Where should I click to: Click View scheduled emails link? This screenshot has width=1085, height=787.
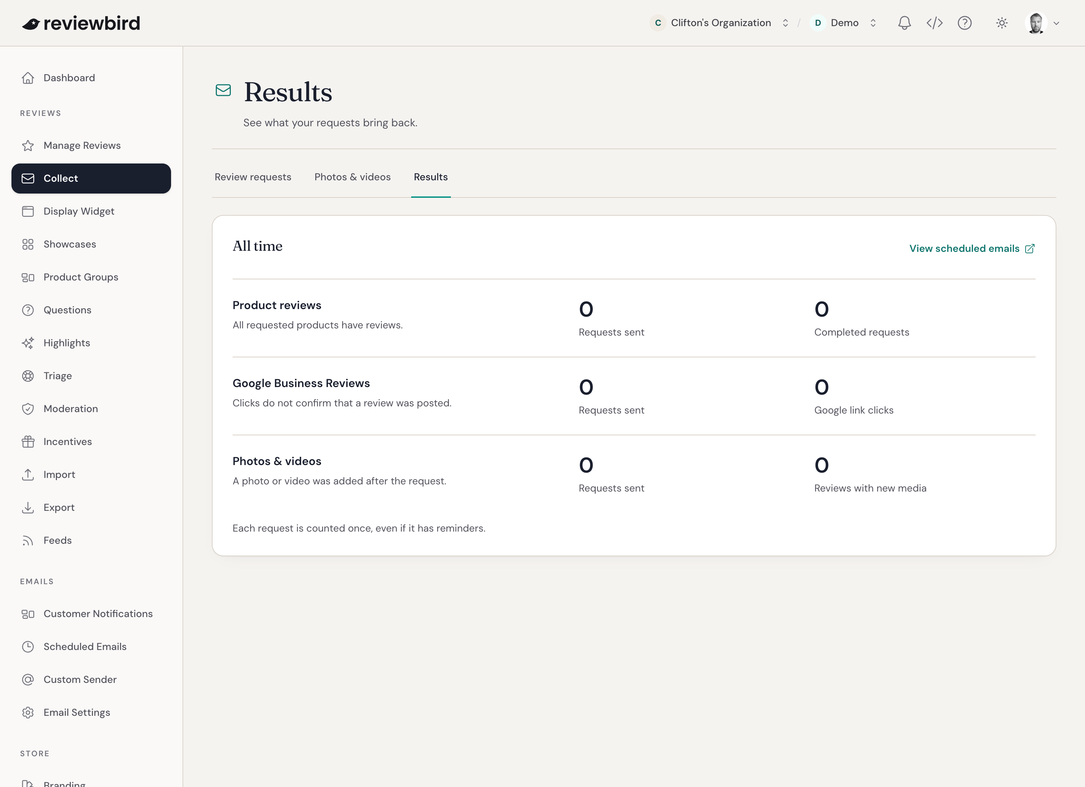[x=972, y=249]
